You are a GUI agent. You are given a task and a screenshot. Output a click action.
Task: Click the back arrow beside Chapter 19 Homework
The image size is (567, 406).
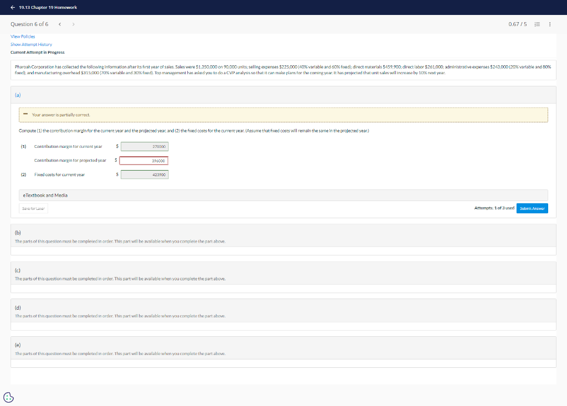click(x=13, y=7)
